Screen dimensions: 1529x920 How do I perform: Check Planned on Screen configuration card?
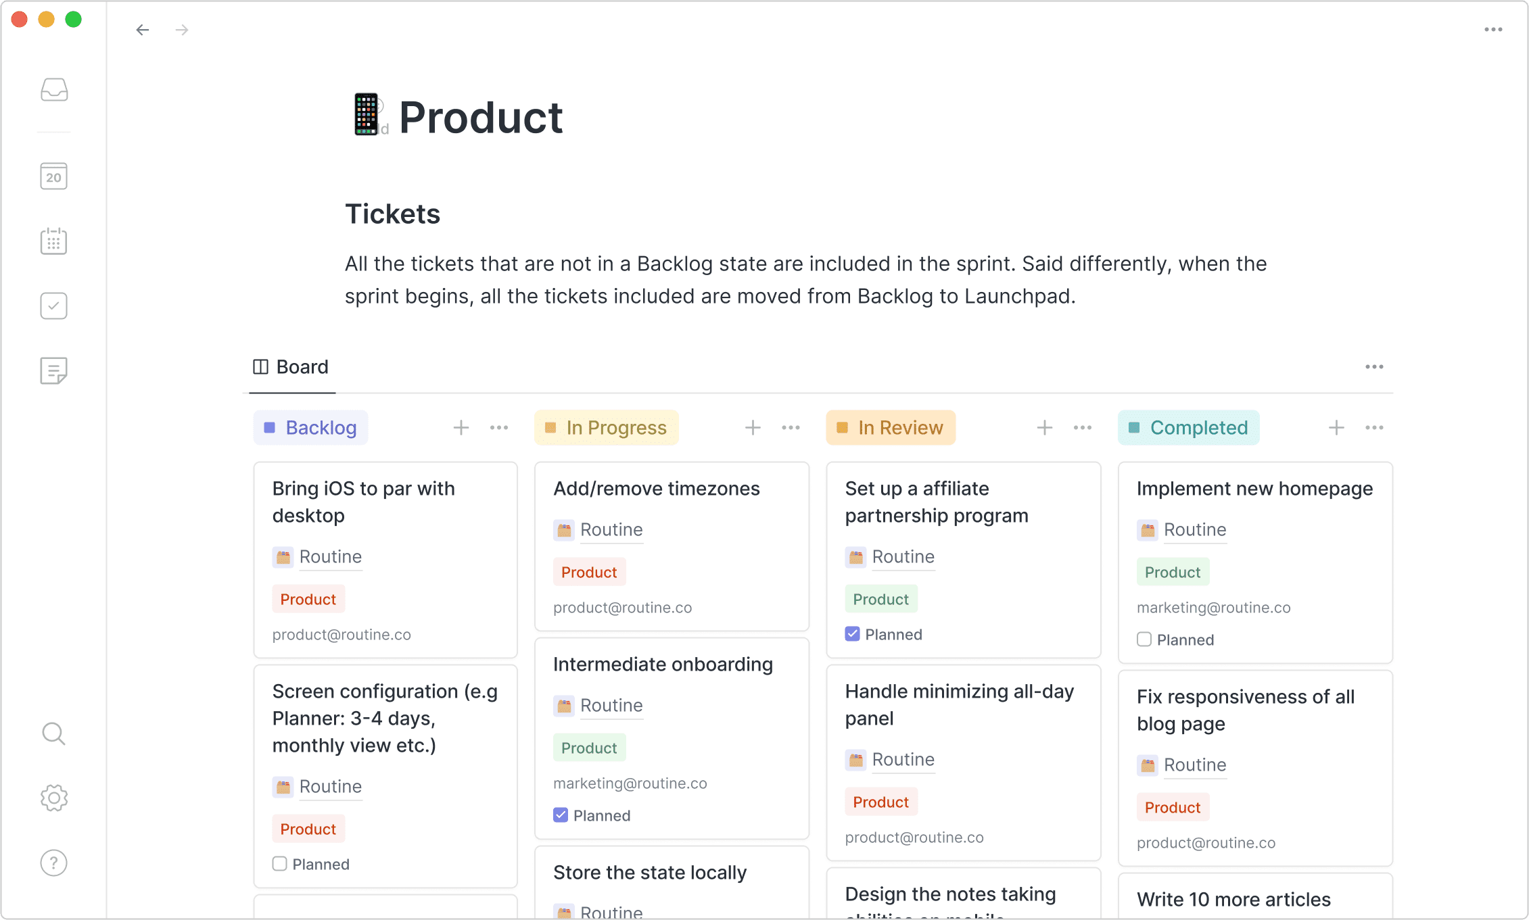click(280, 864)
